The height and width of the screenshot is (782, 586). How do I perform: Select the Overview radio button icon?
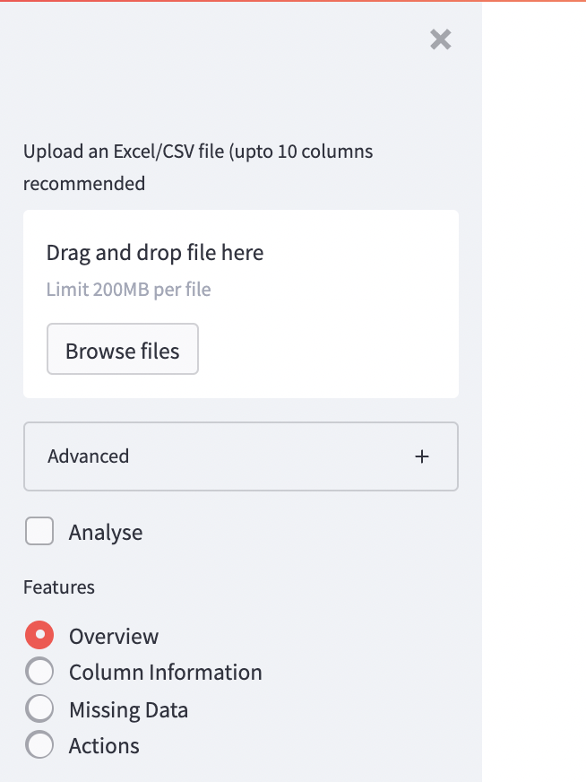(x=39, y=635)
